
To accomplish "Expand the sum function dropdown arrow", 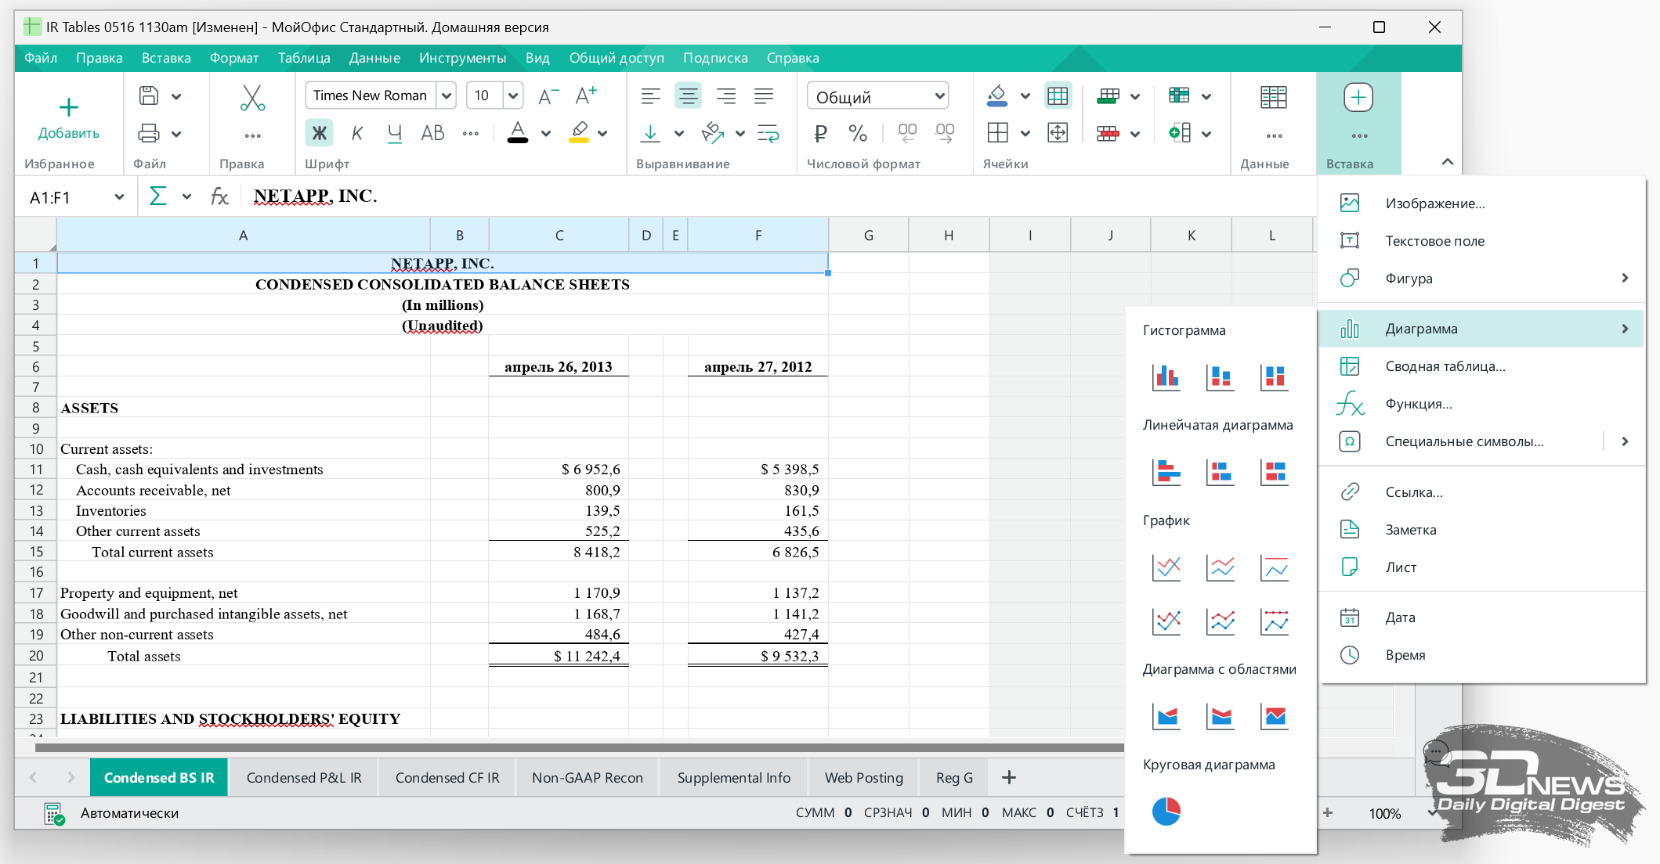I will pos(186,197).
